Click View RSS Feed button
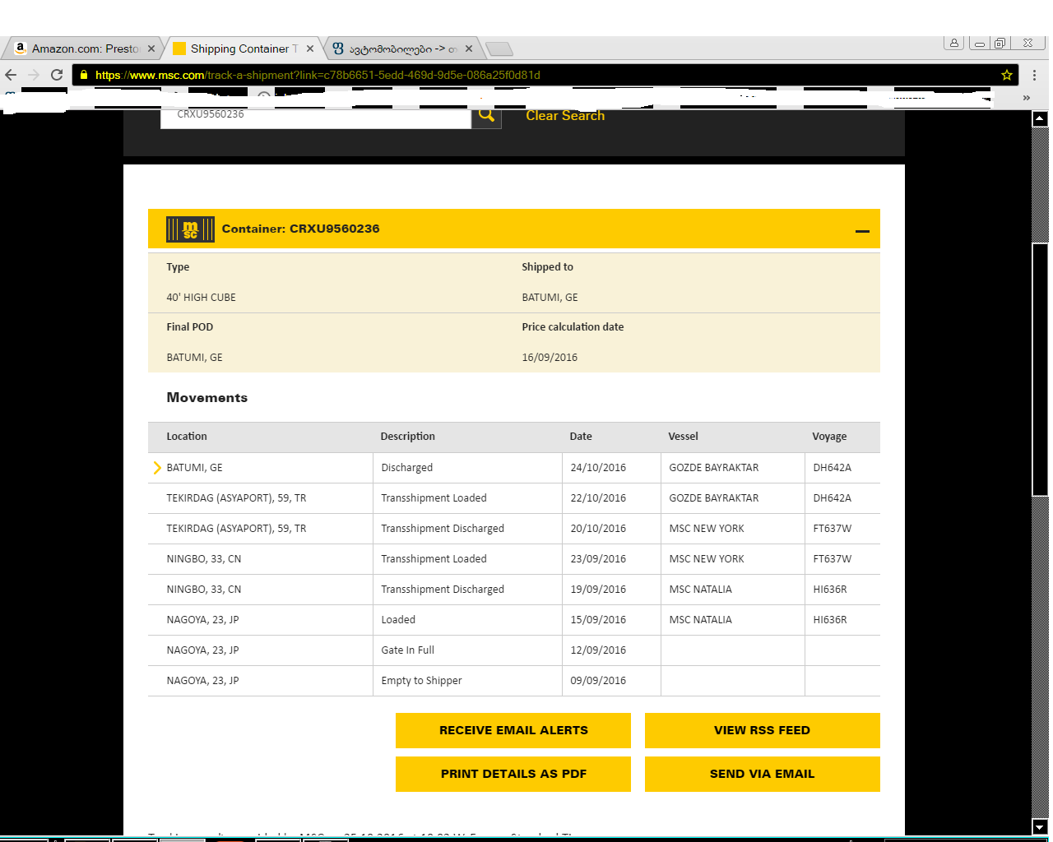This screenshot has height=842, width=1053. coord(762,730)
